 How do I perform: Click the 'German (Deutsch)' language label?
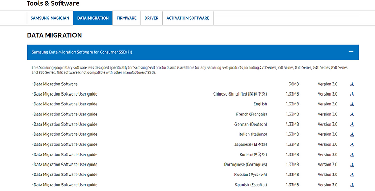[251, 124]
